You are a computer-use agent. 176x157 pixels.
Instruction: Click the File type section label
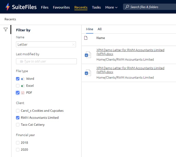tap(22, 71)
